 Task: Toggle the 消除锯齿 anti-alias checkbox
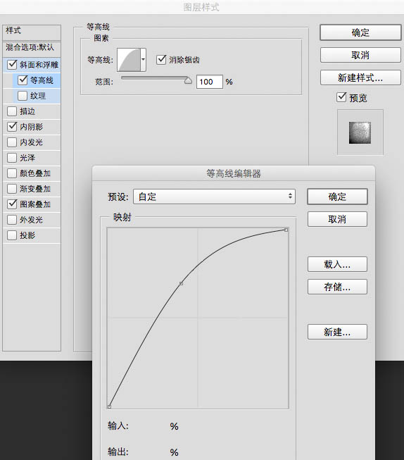point(161,60)
